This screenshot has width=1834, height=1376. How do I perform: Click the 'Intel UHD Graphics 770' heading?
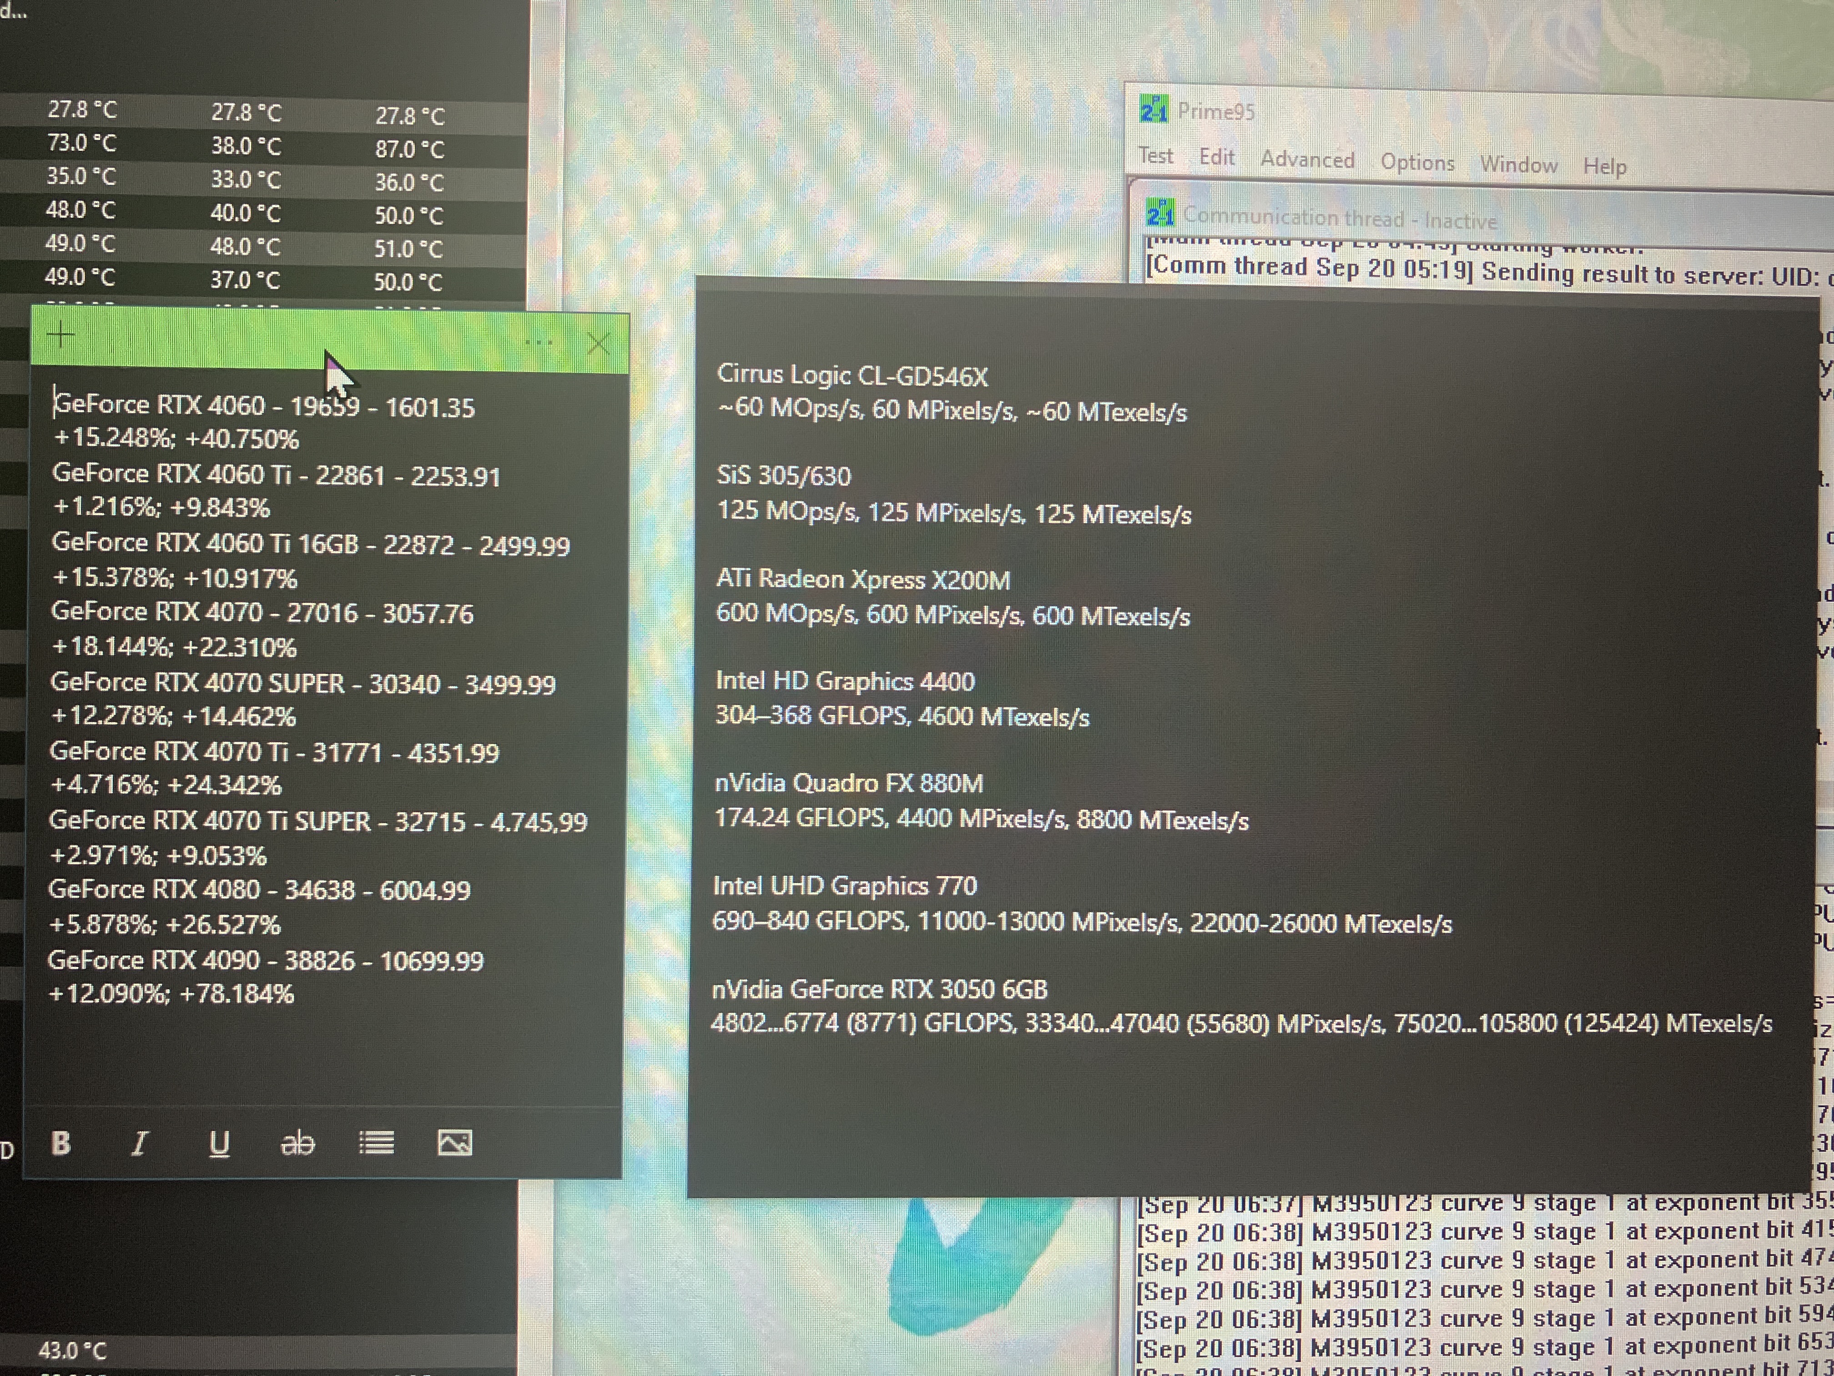pos(845,886)
